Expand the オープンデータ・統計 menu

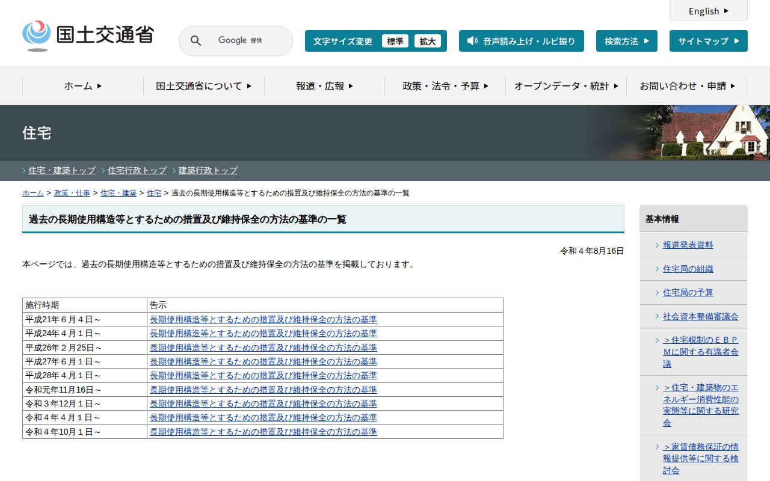[x=566, y=86]
